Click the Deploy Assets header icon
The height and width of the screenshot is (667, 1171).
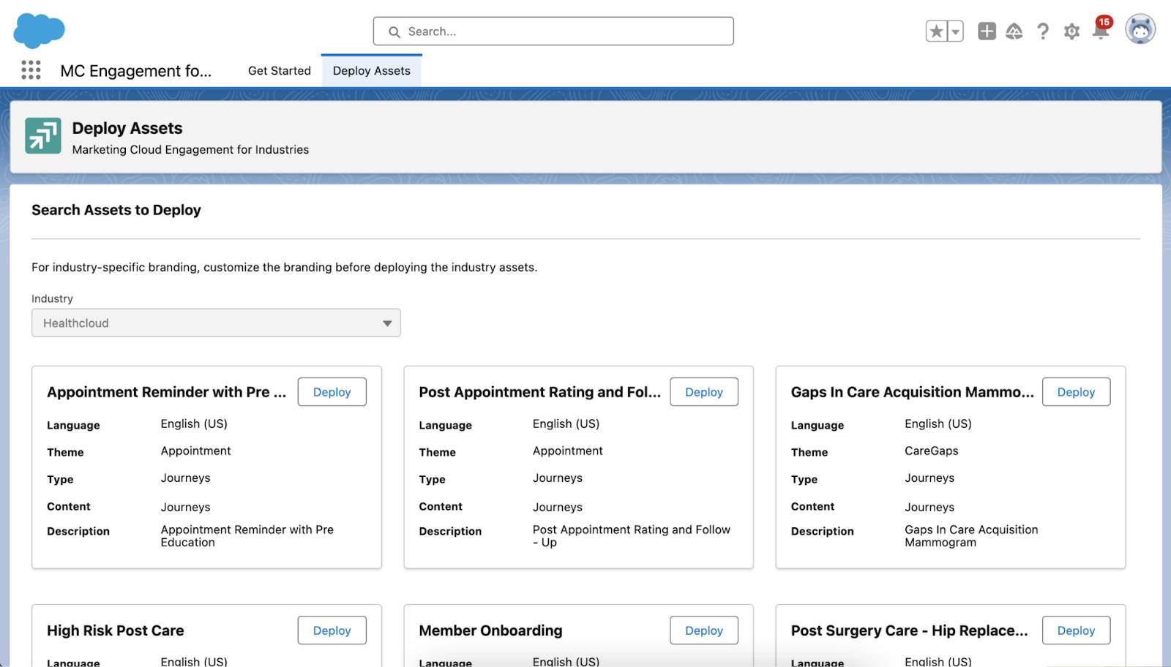point(43,136)
